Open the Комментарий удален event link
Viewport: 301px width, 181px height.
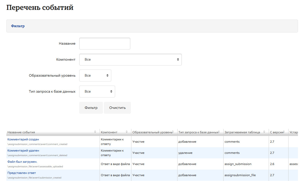(23, 151)
